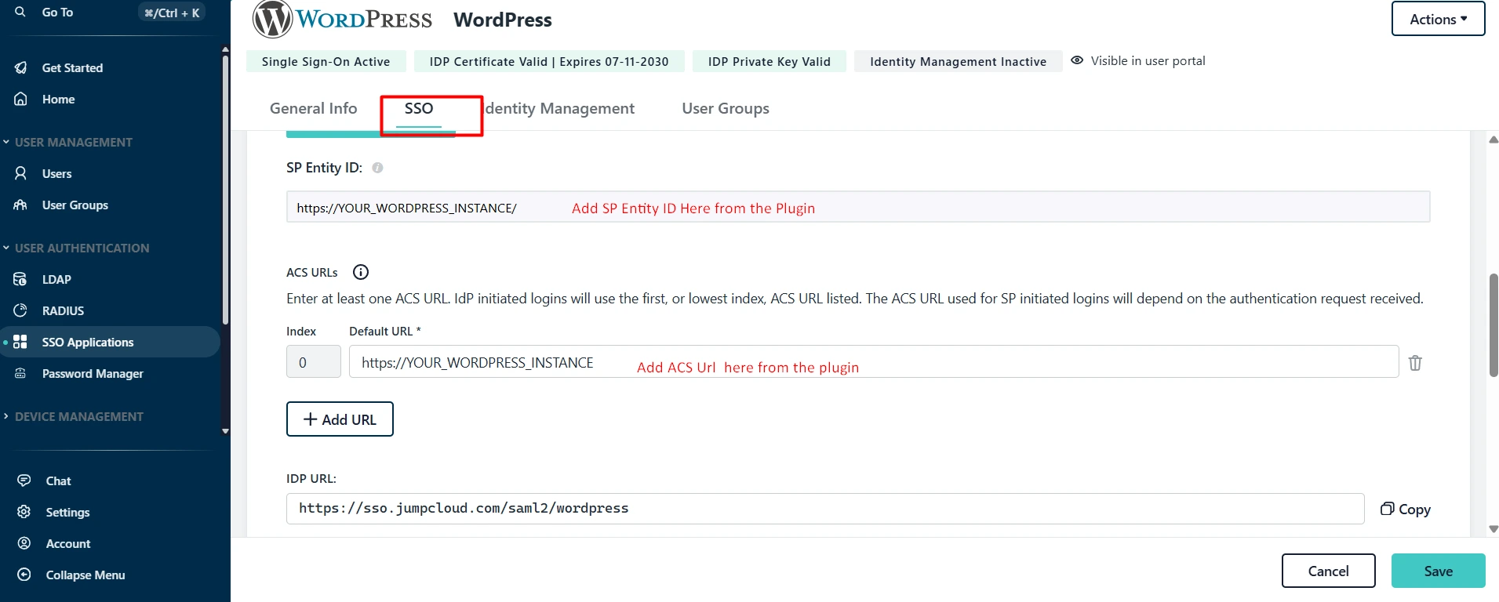Open the Go To search box
The image size is (1499, 602).
pyautogui.click(x=110, y=12)
